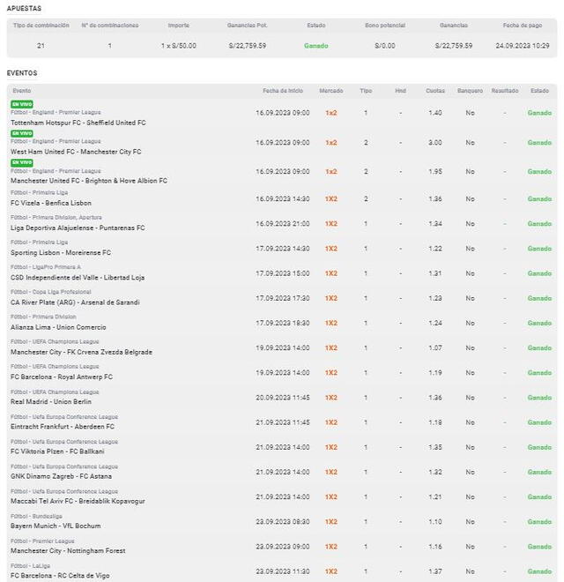
Task: Click the EN VIVO badge above Manchester United match
Action: click(x=21, y=162)
